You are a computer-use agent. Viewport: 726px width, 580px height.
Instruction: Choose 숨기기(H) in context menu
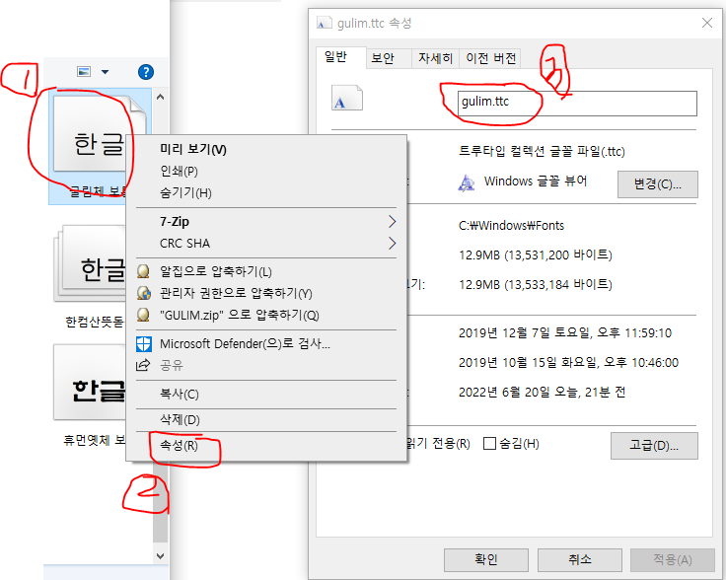266,193
